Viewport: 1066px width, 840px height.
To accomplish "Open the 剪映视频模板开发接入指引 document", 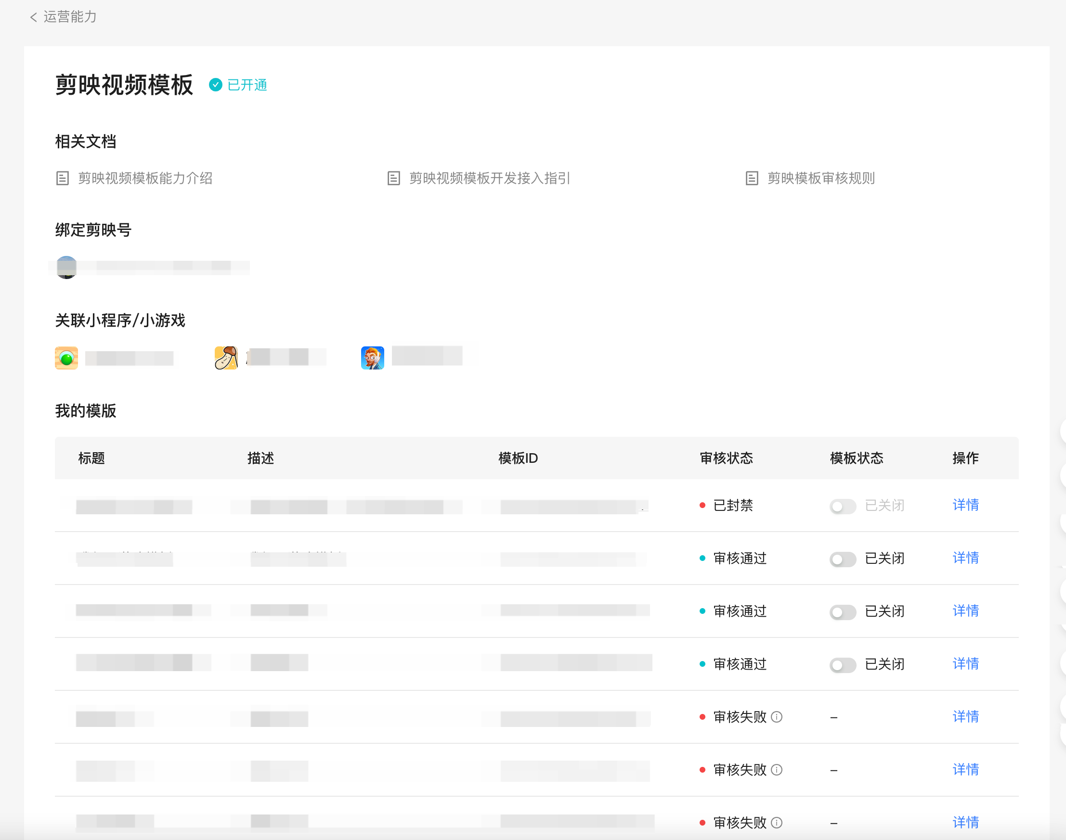I will tap(490, 178).
